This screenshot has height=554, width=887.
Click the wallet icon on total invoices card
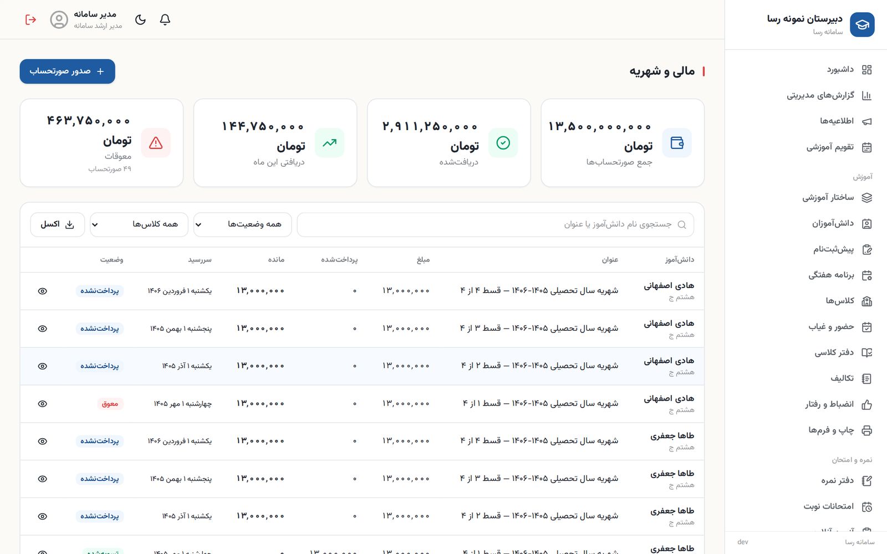tap(677, 143)
